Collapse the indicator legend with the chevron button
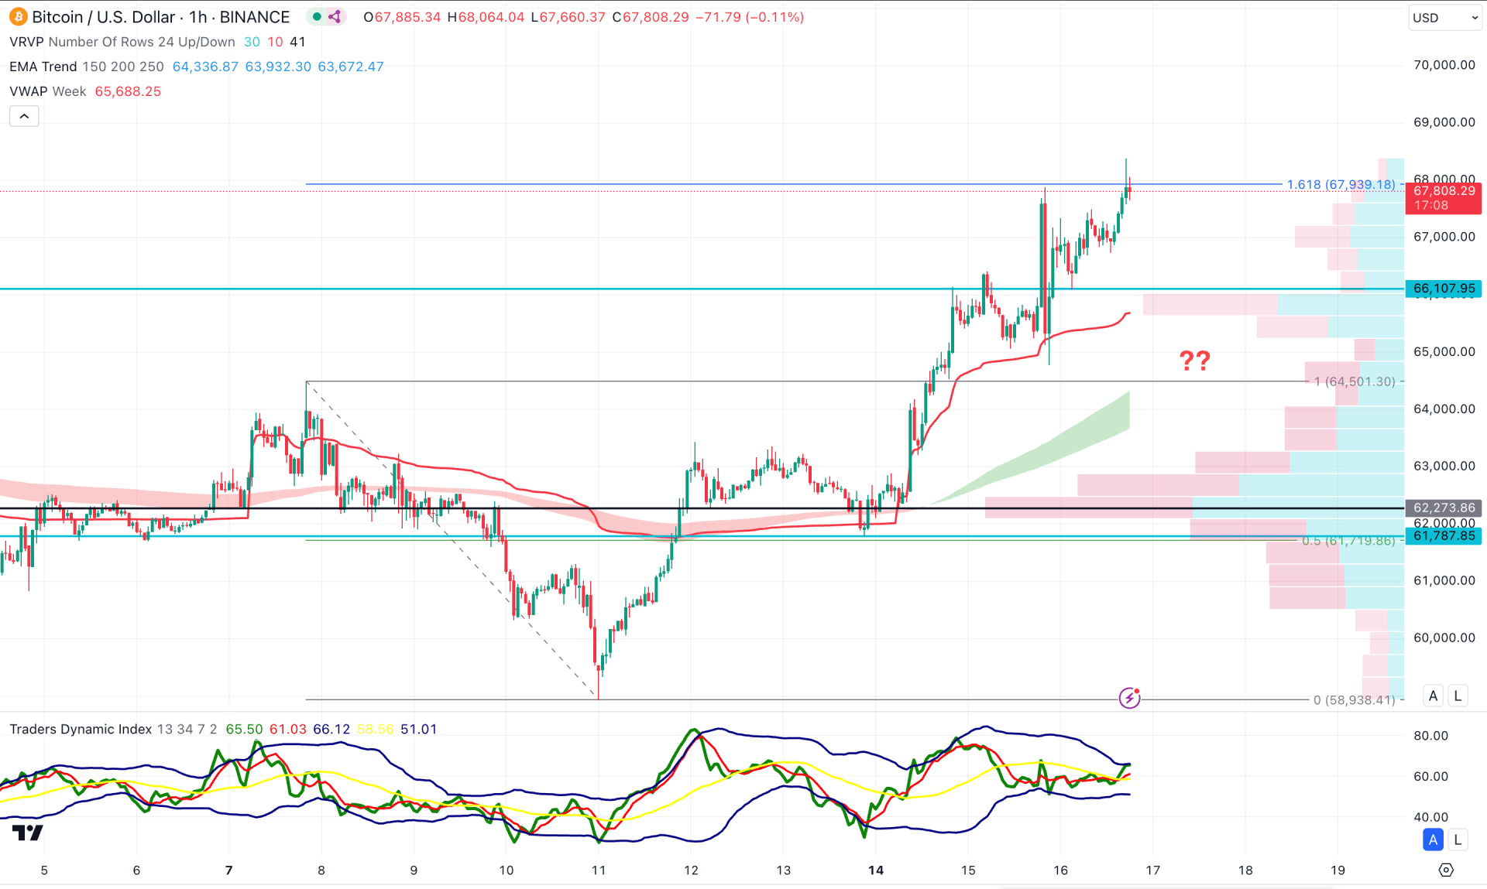Viewport: 1487px width, 889px height. pos(24,116)
